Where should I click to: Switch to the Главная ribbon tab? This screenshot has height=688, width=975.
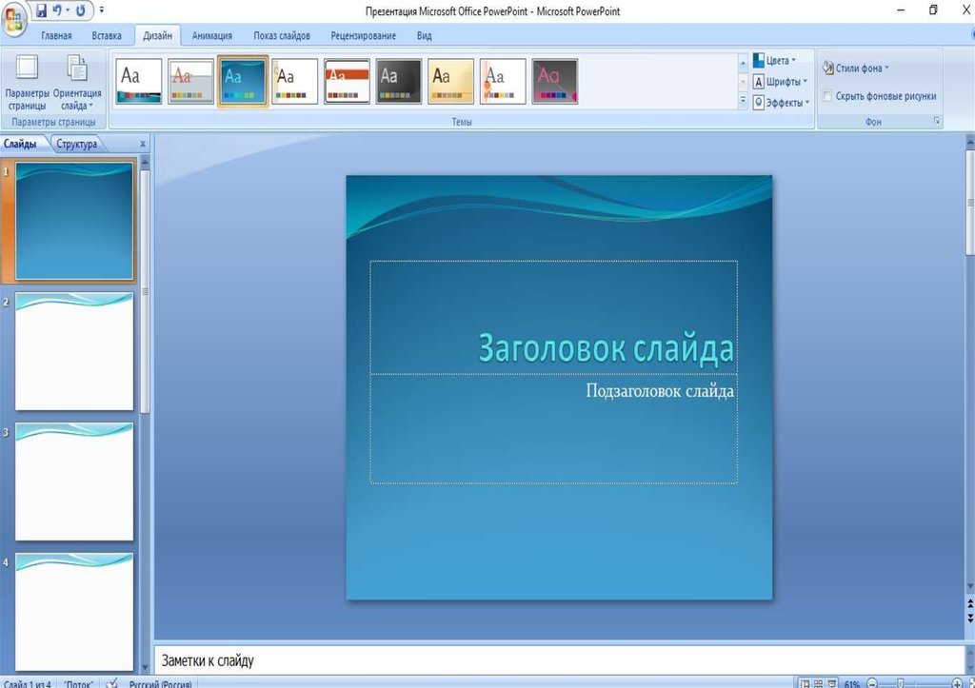point(56,35)
